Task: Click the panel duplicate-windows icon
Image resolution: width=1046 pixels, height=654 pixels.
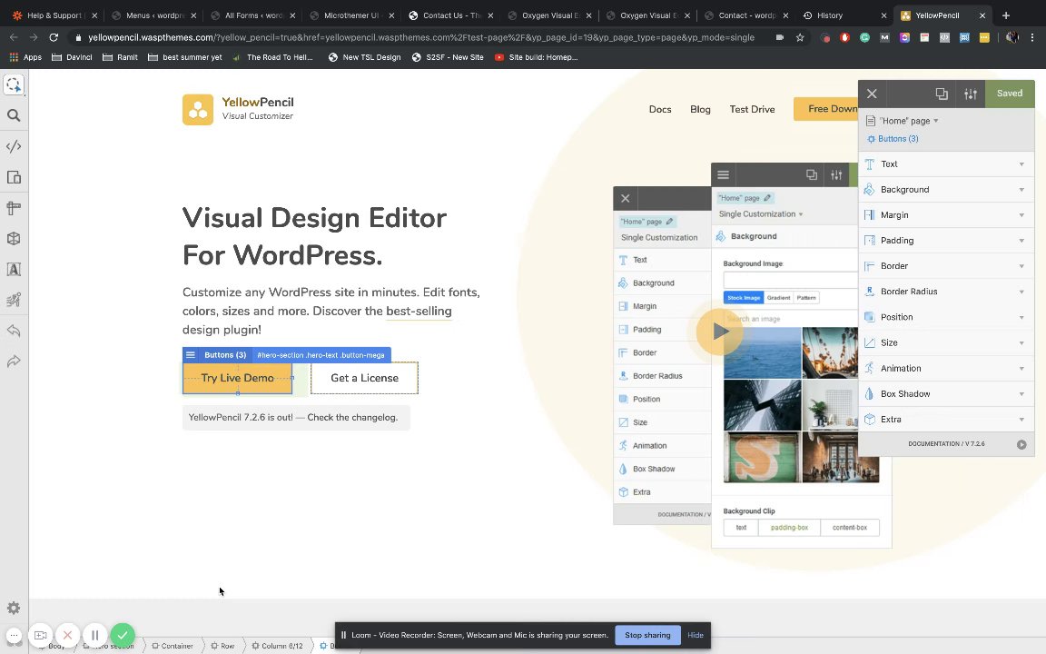Action: pyautogui.click(x=942, y=94)
